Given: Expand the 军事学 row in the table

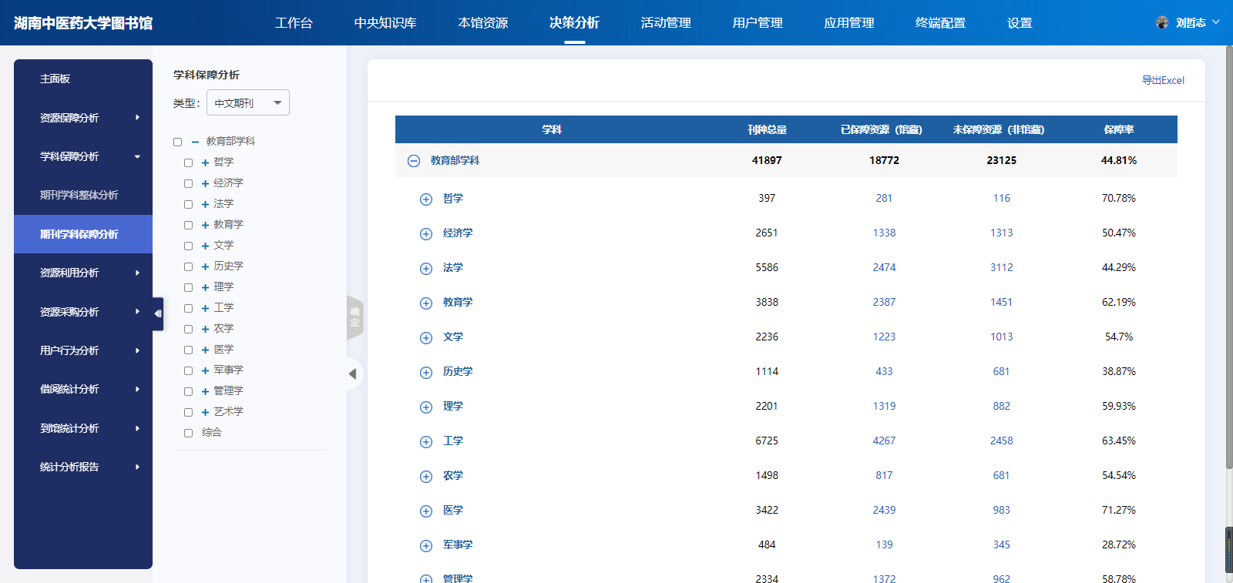Looking at the screenshot, I should click(x=426, y=546).
